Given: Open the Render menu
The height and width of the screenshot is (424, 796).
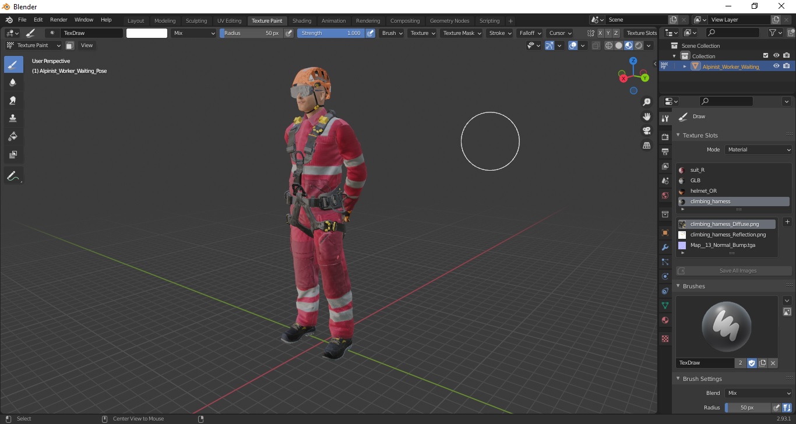Looking at the screenshot, I should click(59, 20).
